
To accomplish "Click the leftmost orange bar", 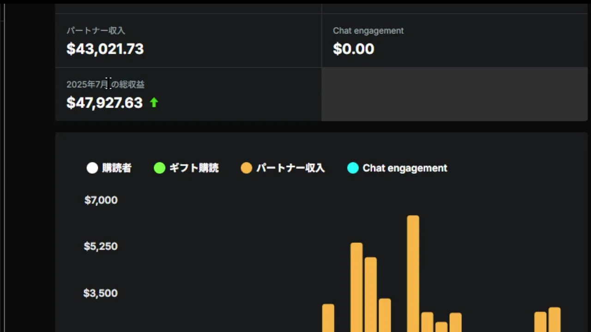I will (x=328, y=317).
